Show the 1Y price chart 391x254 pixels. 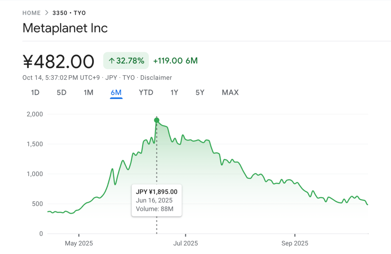(x=174, y=92)
